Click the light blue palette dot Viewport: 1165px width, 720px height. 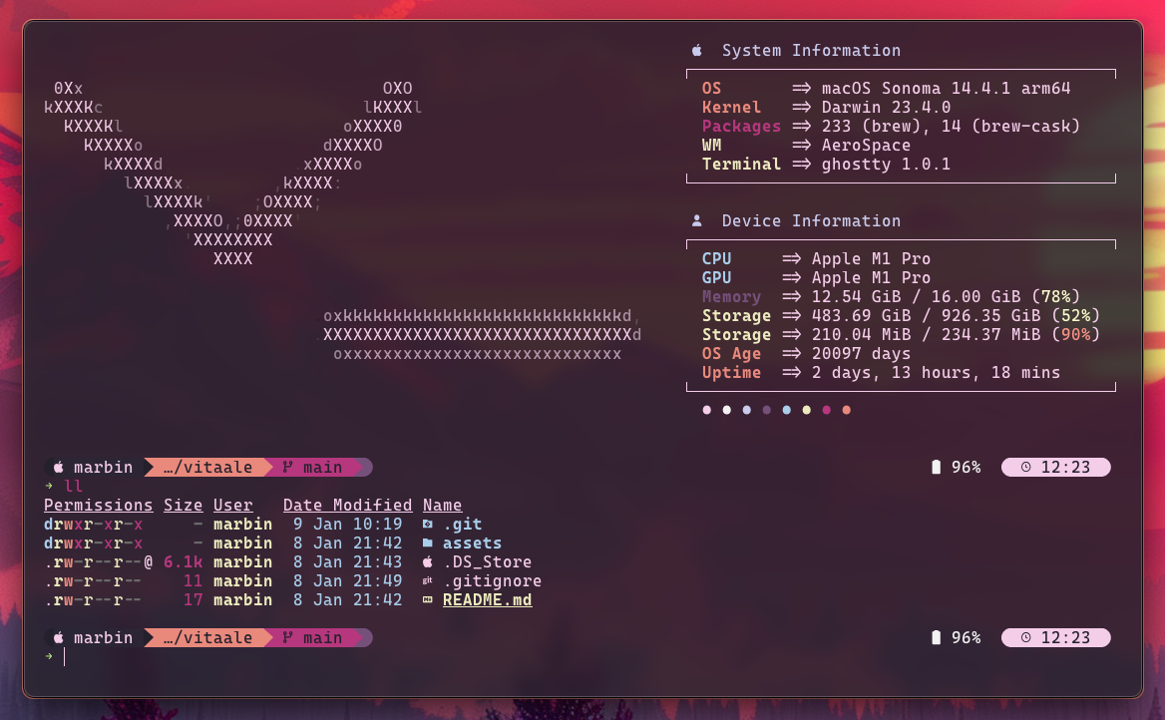(x=787, y=410)
